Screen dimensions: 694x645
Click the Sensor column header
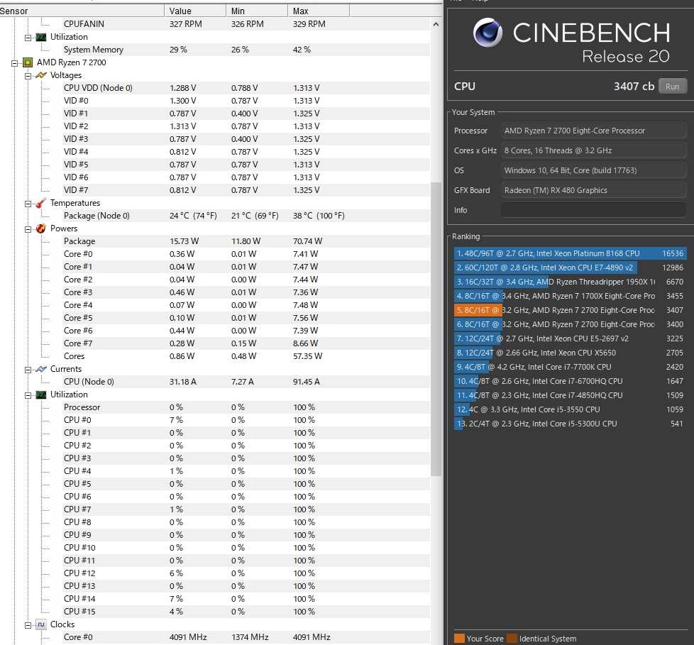[x=82, y=11]
